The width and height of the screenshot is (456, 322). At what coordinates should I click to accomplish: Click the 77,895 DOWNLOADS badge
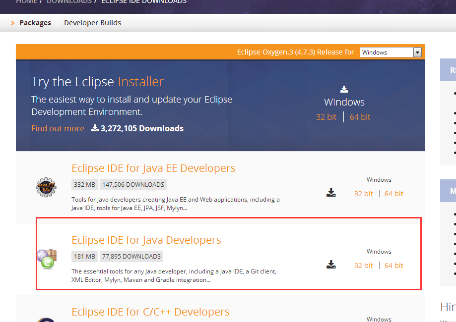131,257
